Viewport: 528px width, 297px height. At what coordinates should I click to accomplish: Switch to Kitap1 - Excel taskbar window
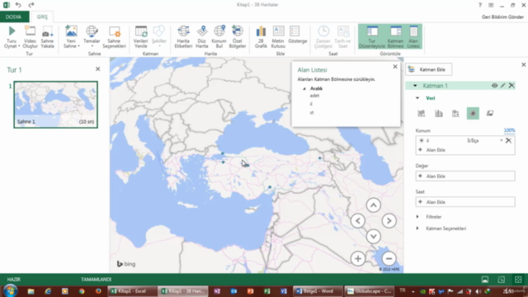[x=132, y=291]
